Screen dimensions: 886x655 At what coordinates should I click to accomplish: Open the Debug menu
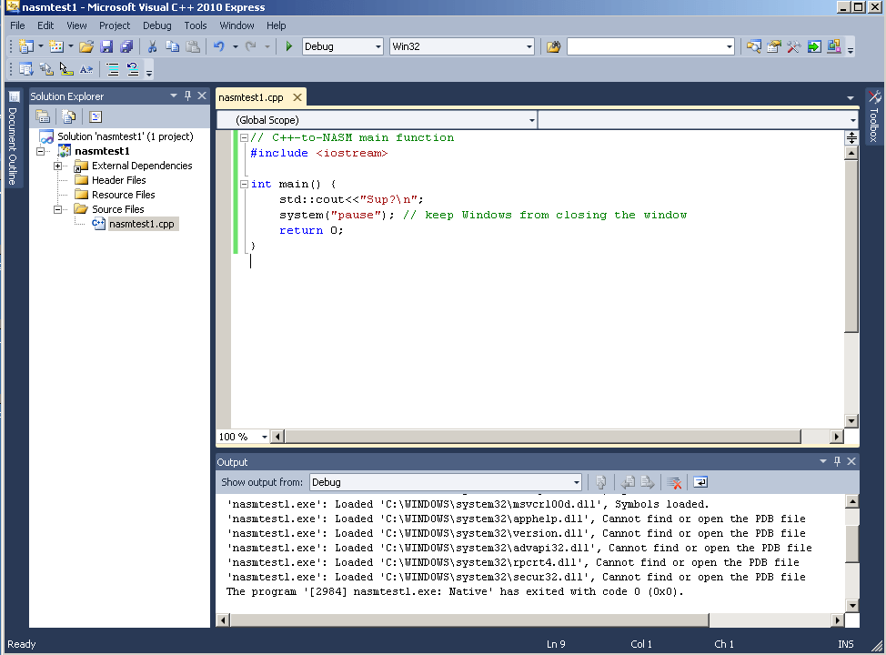coord(156,25)
